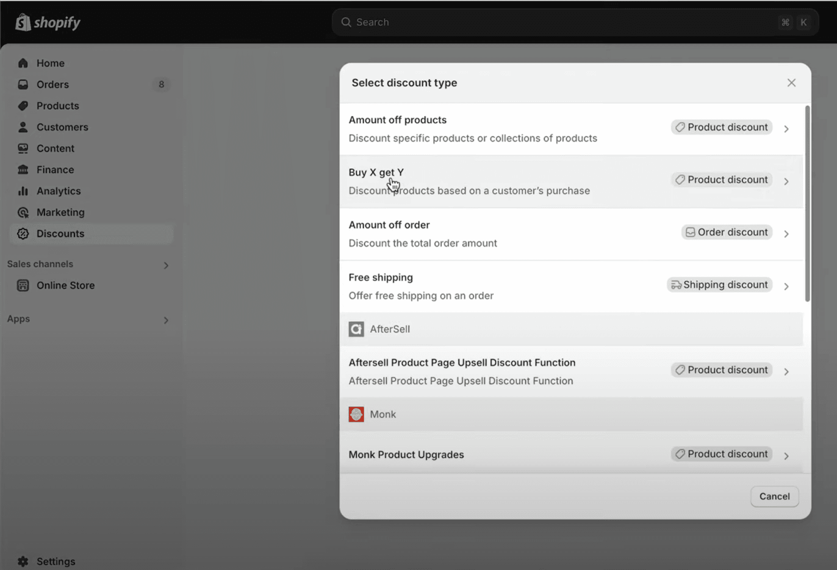This screenshot has width=837, height=570.
Task: Click the Products tag icon
Action: [x=23, y=105]
